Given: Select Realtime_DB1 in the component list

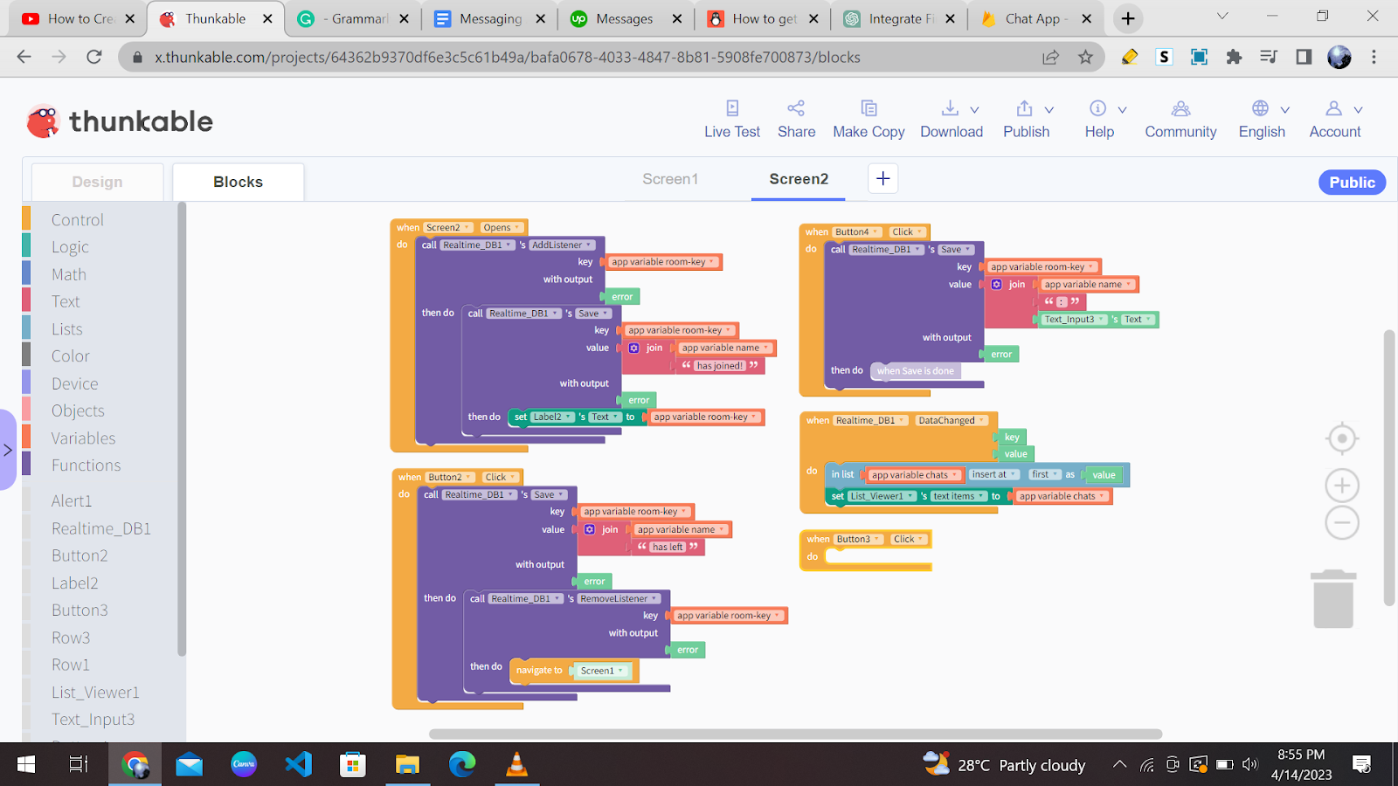Looking at the screenshot, I should [100, 528].
